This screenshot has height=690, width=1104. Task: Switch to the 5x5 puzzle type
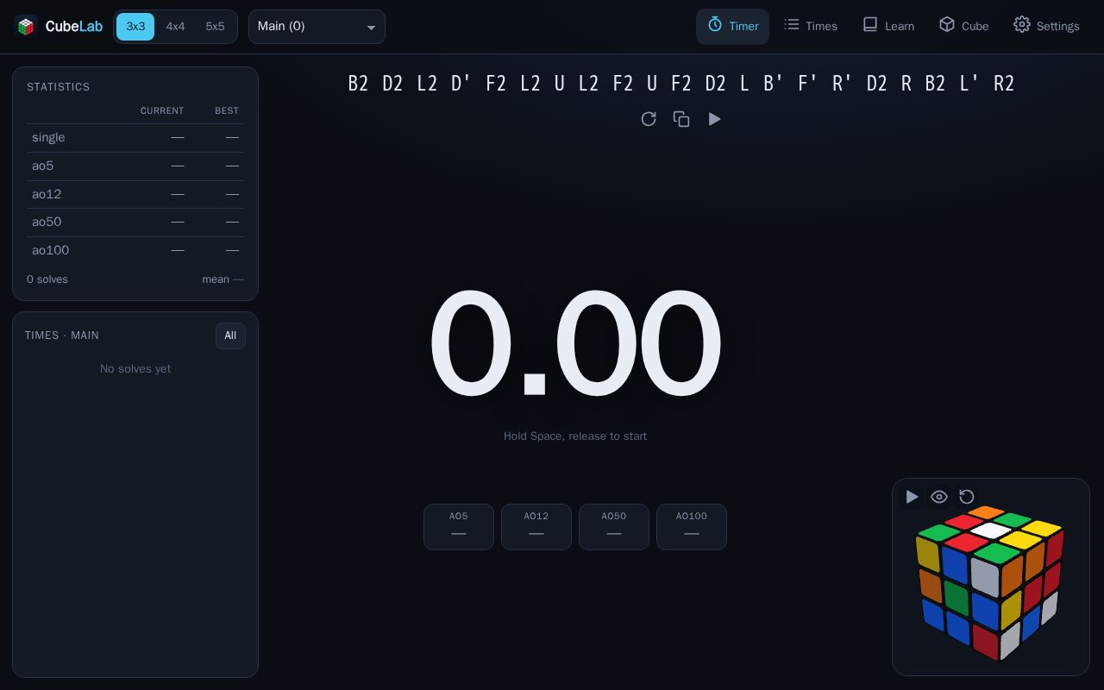(x=215, y=27)
